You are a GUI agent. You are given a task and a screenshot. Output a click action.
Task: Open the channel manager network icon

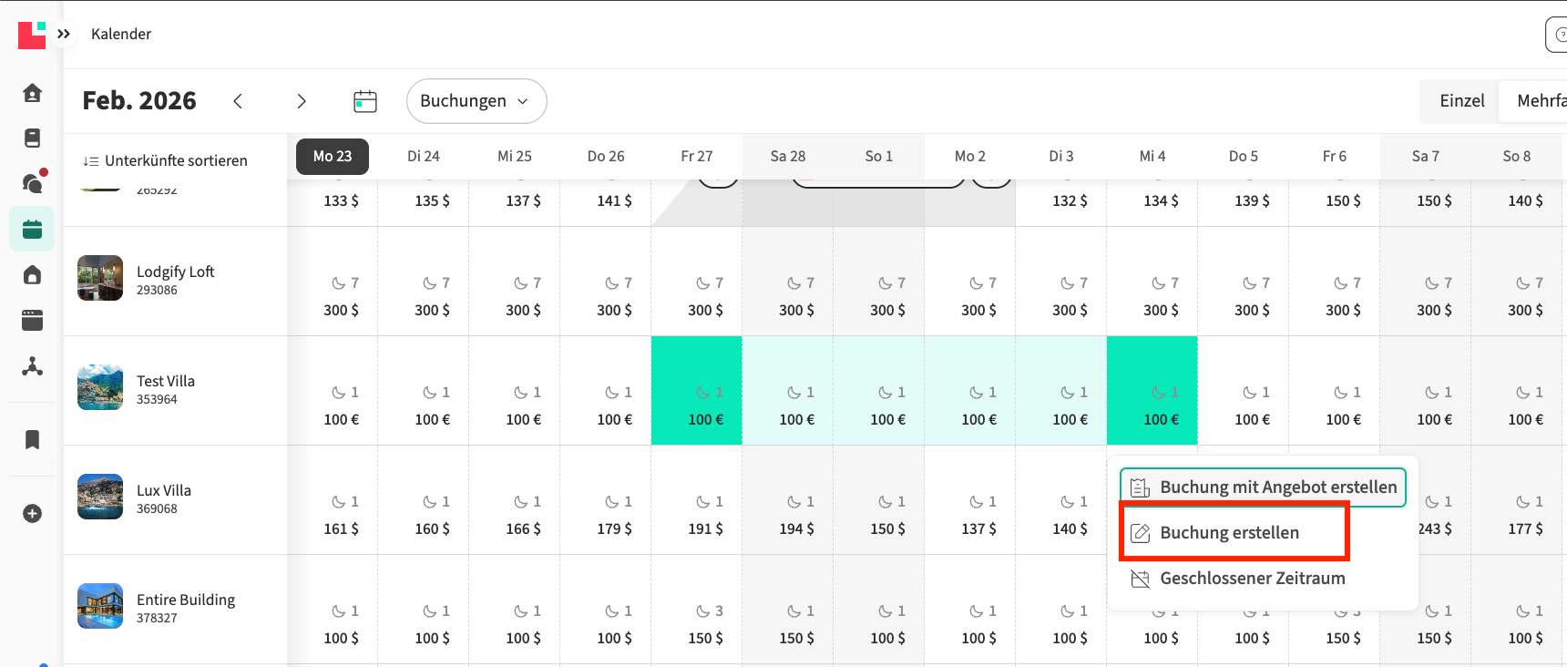32,366
